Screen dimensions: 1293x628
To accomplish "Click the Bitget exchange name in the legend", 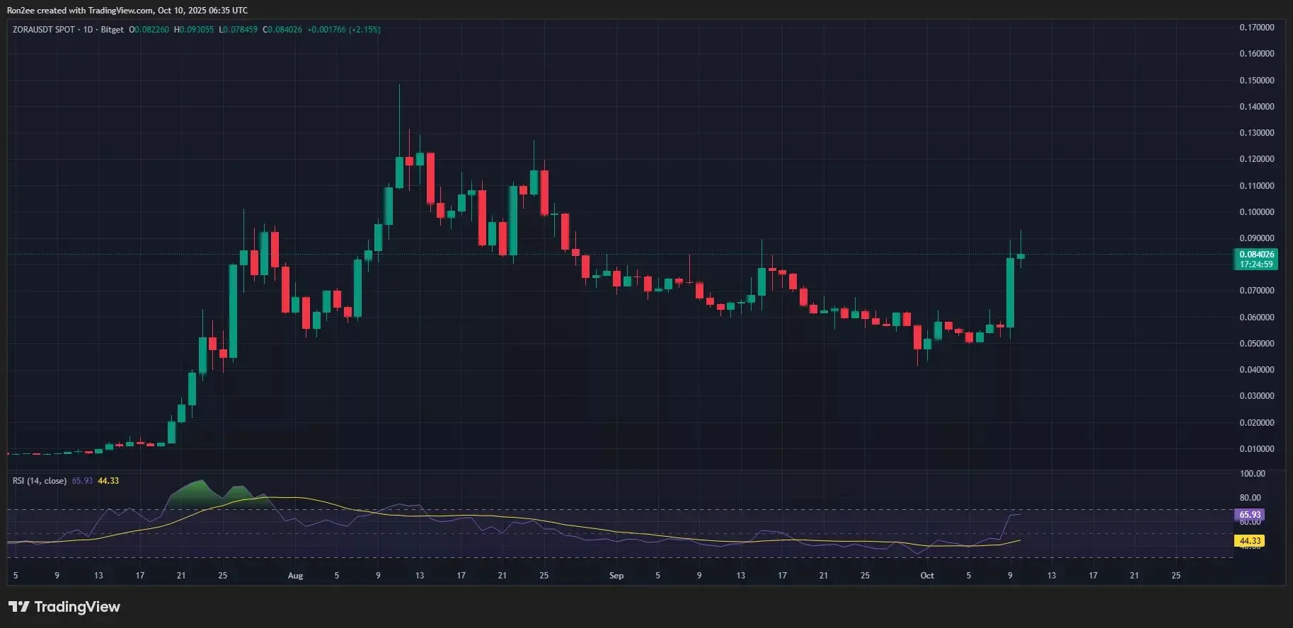I will click(112, 30).
